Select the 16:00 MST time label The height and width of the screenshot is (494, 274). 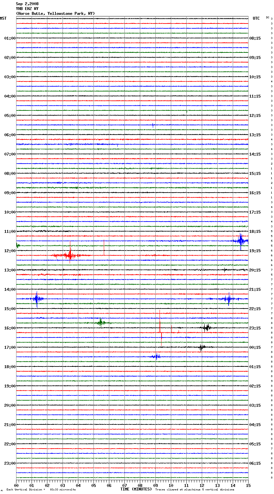(10, 328)
